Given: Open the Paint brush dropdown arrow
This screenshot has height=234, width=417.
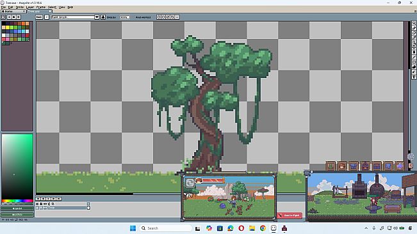Looking at the screenshot, I should 97,17.
